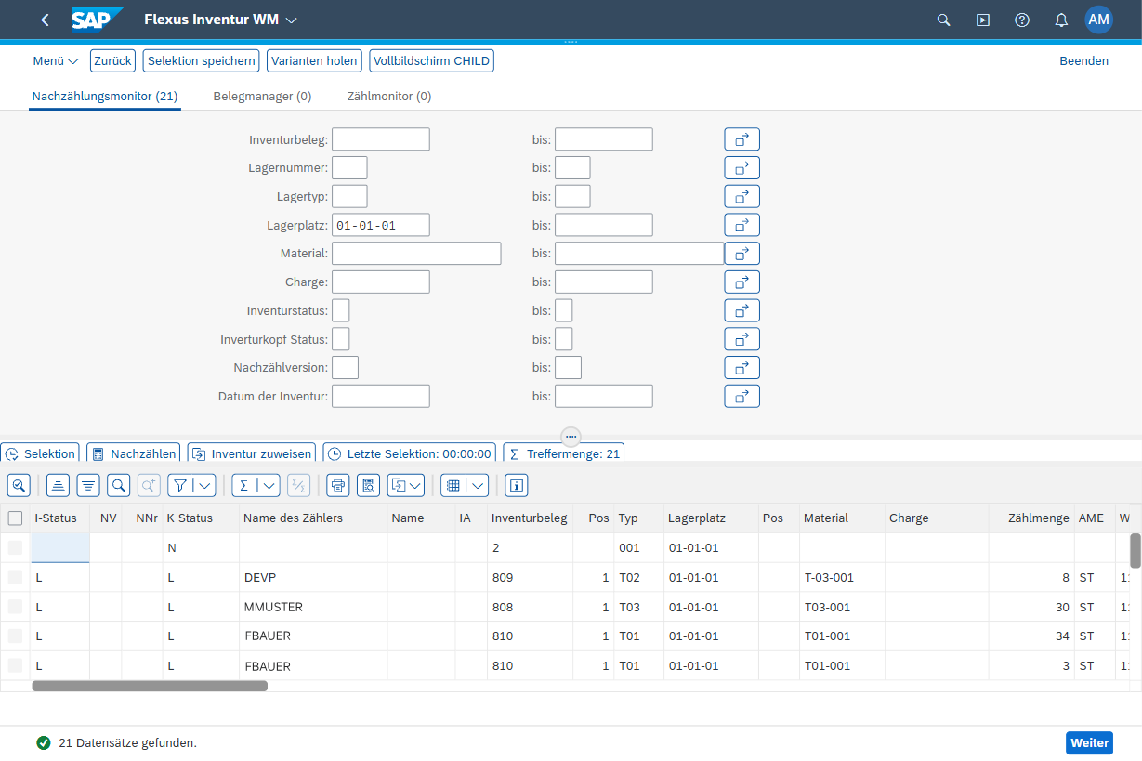Open the help question mark icon
Screen dimensions: 1142x761
(1022, 20)
